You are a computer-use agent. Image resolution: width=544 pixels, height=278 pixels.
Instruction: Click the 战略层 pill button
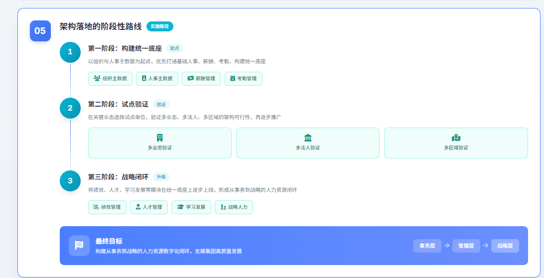click(505, 246)
